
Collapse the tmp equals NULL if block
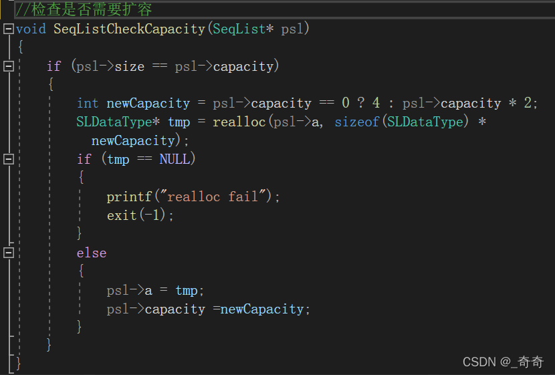pos(9,159)
